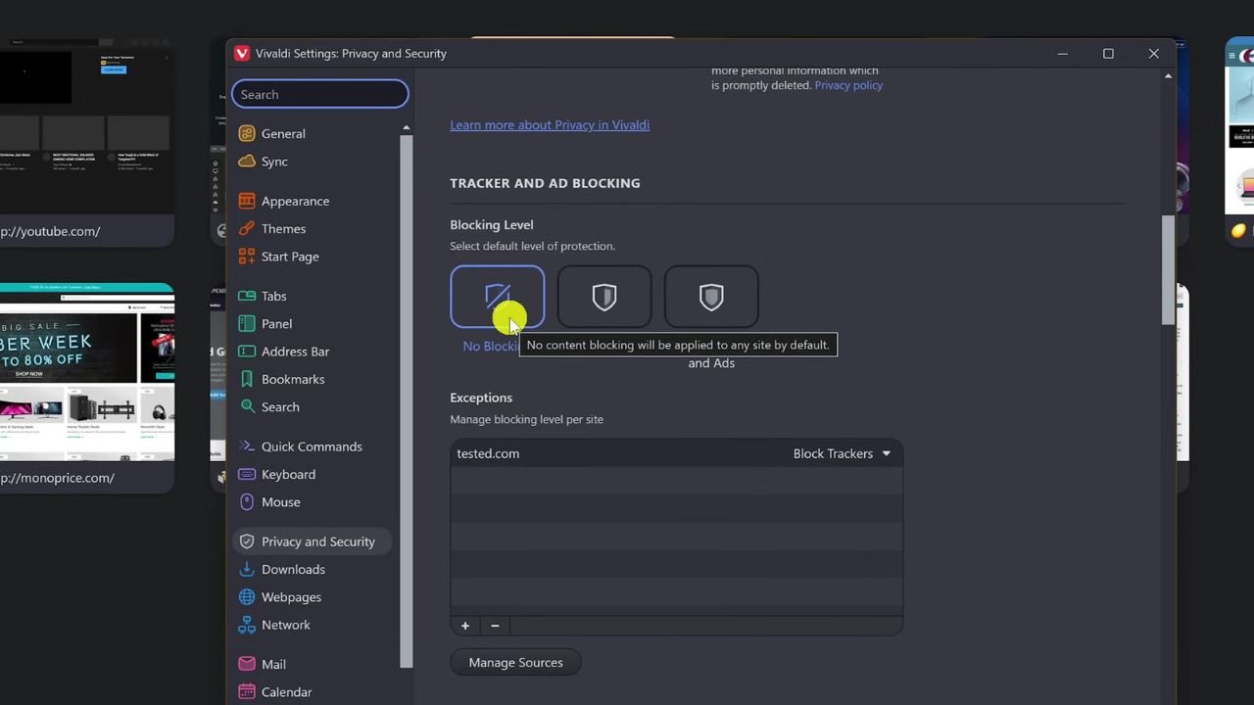Click the General settings icon in sidebar

point(247,134)
